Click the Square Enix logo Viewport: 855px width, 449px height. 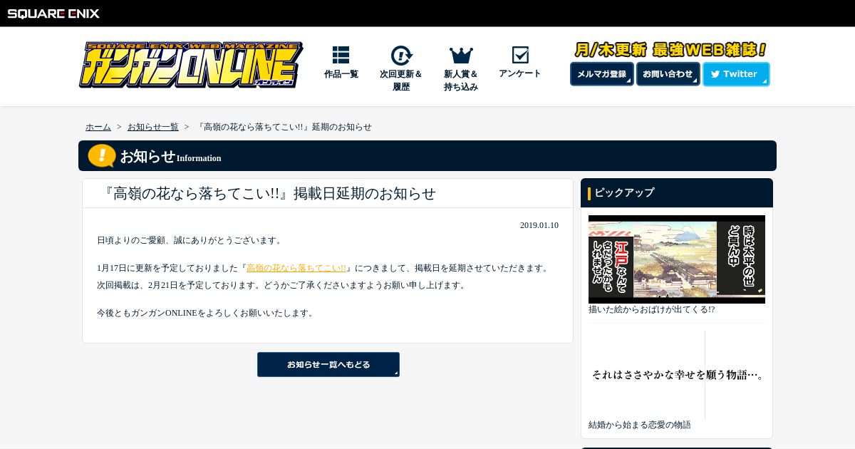coord(53,13)
